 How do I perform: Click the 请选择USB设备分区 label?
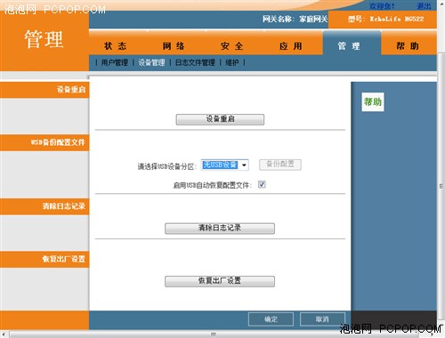coord(166,166)
